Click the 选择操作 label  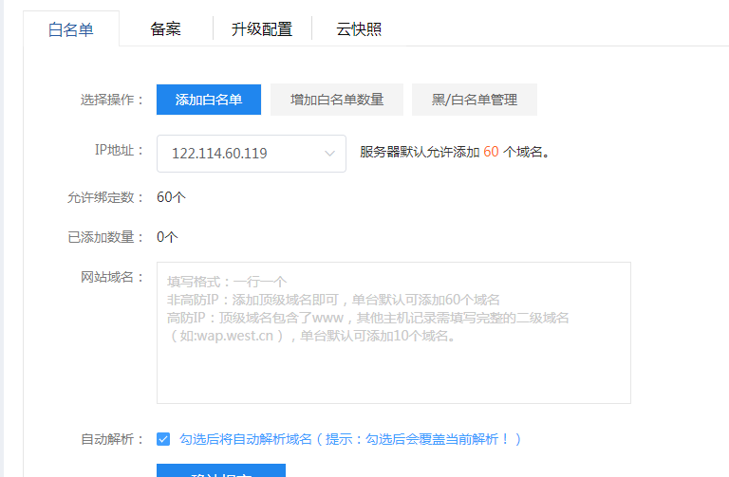click(x=112, y=100)
